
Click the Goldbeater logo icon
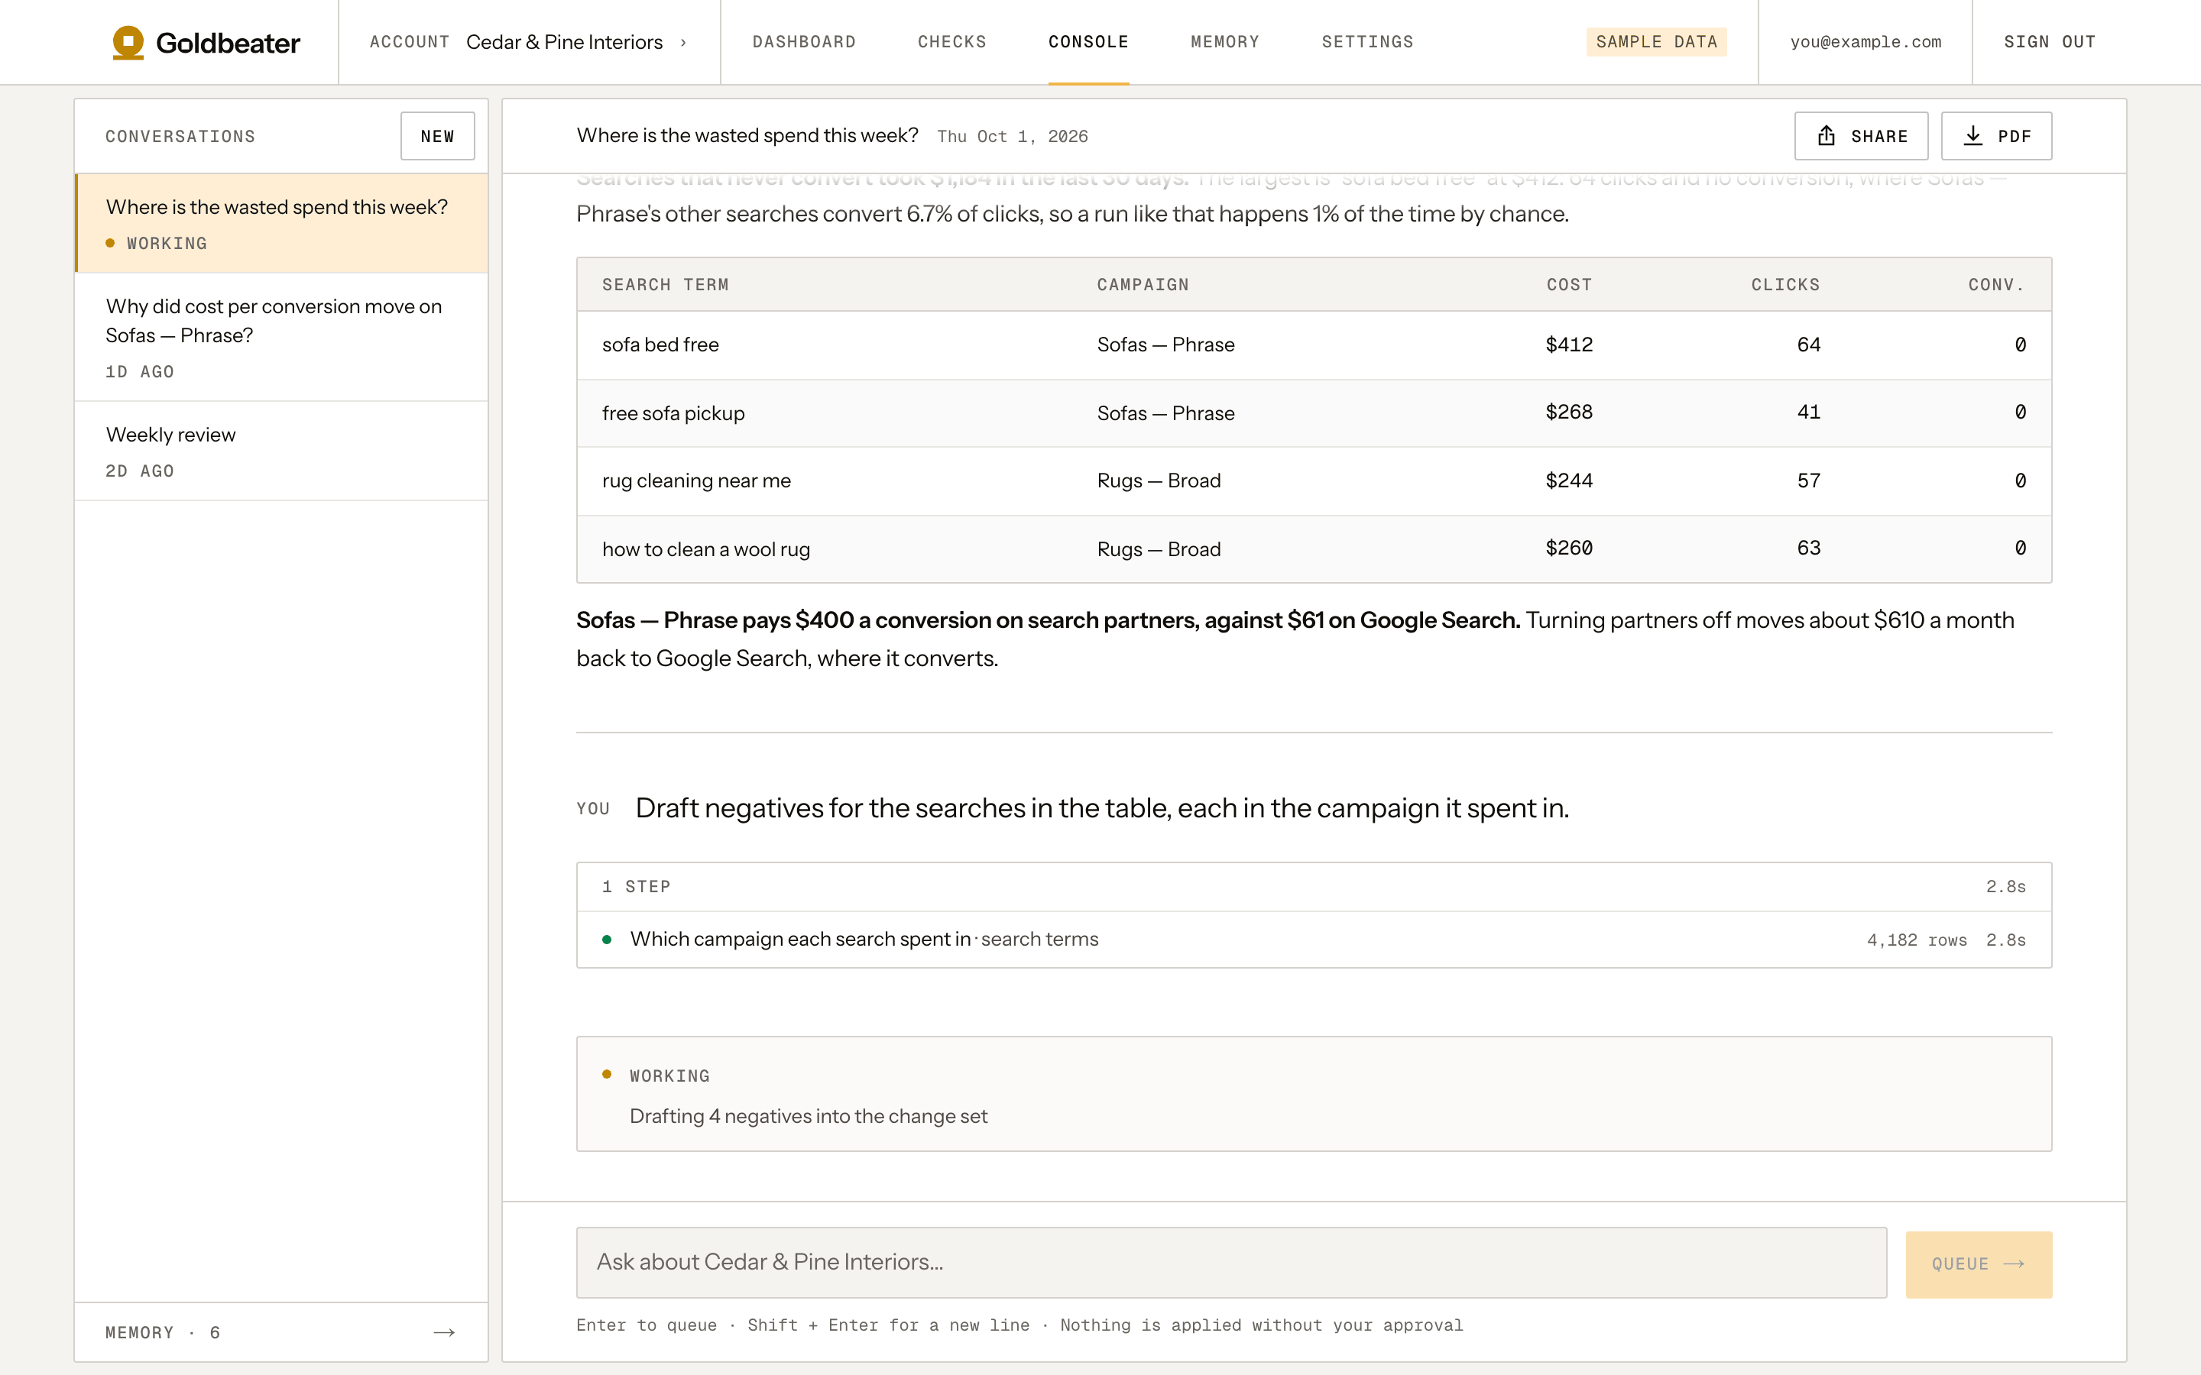[x=128, y=42]
